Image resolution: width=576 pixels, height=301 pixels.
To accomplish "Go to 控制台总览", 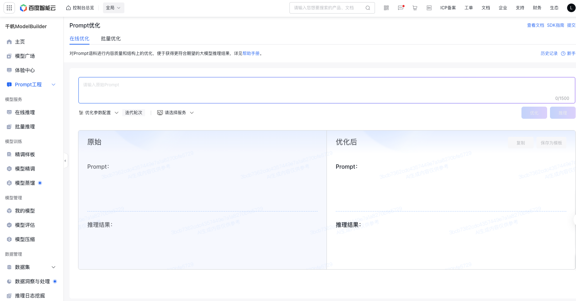I will click(80, 8).
